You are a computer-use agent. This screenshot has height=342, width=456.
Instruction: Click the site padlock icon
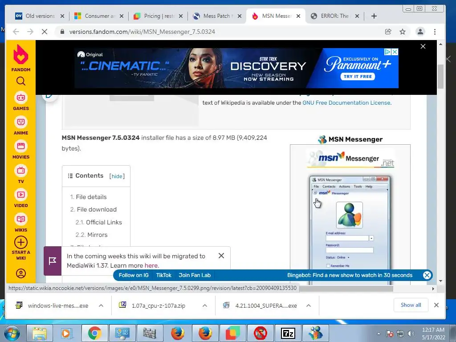tap(62, 32)
